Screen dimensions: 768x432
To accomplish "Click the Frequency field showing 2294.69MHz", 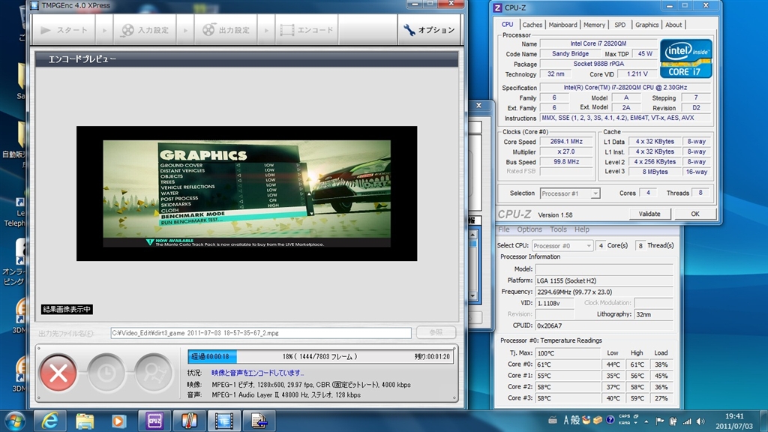I will 604,292.
